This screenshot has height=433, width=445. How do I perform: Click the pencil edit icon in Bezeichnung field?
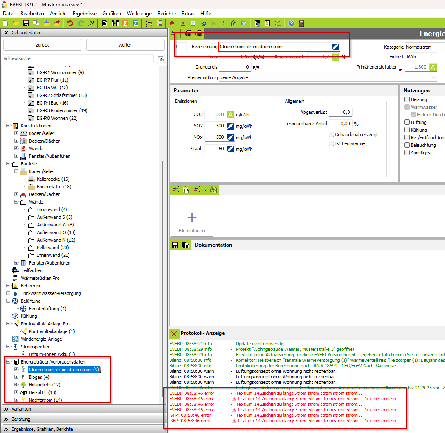335,47
